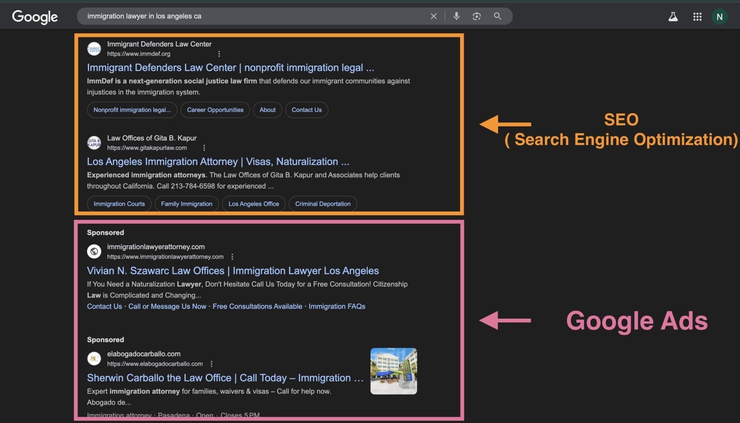Click 'Experienced immigration attorneys' description snippet
This screenshot has height=423, width=740.
(147, 175)
